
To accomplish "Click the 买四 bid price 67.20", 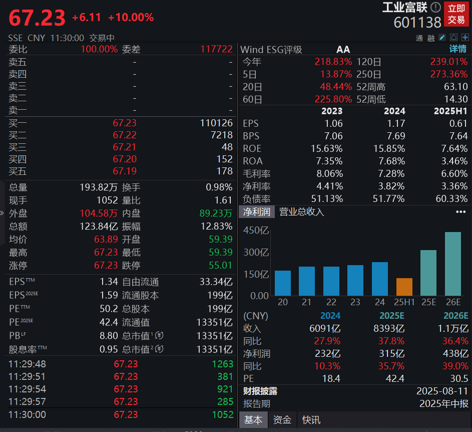I will 125,159.
